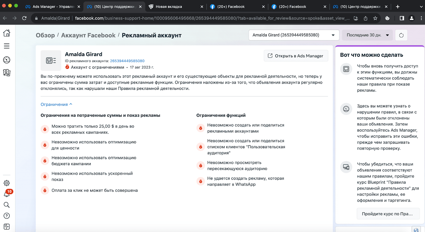Click gauge icon beside 'Здесь вы можете узнать'
The width and height of the screenshot is (425, 232).
coord(346,109)
